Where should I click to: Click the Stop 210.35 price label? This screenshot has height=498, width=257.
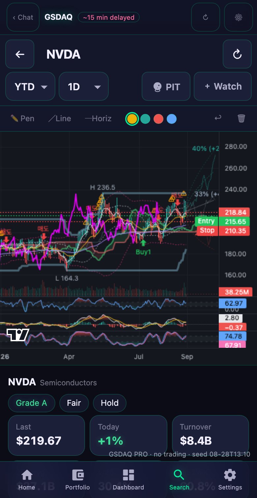223,231
